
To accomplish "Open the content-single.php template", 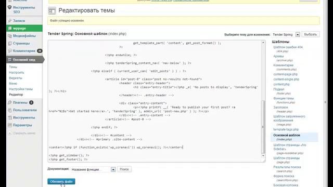I will (286, 79).
